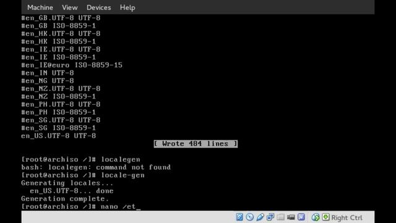Click the Right Ctrl host key label

346,217
